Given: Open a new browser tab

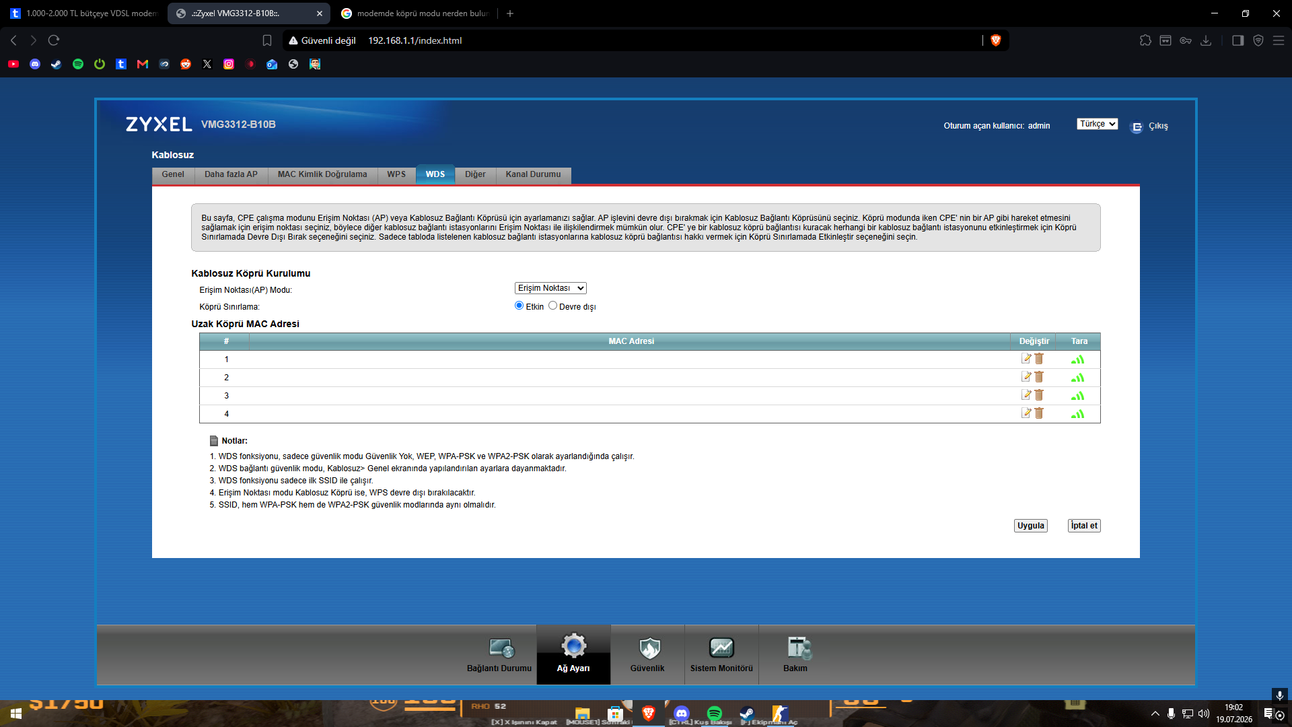Looking at the screenshot, I should pos(510,13).
